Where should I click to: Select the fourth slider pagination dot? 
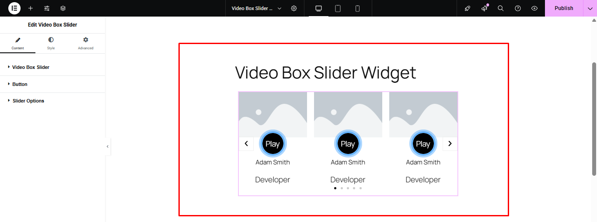354,188
